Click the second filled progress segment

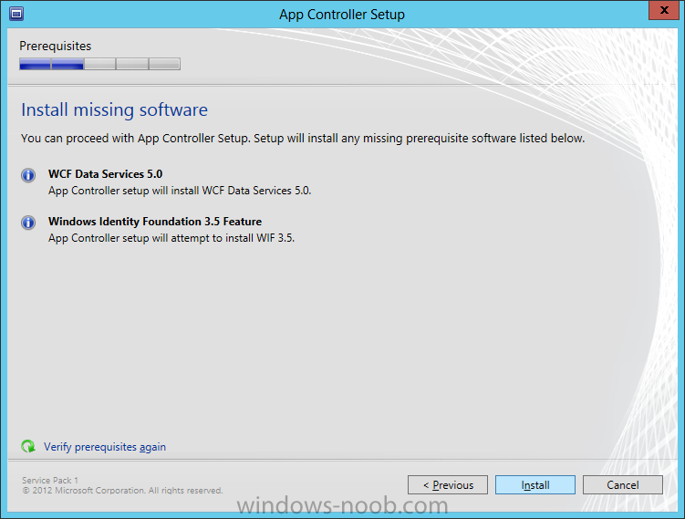[x=67, y=64]
